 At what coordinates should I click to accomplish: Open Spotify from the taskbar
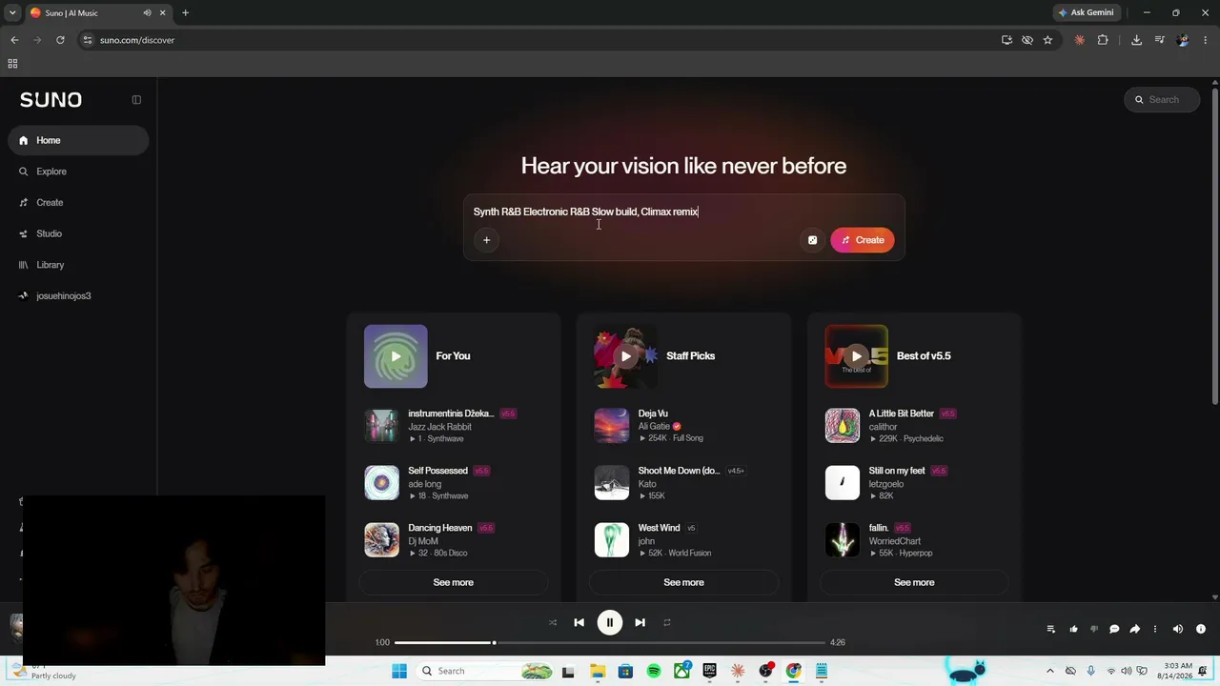pos(654,671)
